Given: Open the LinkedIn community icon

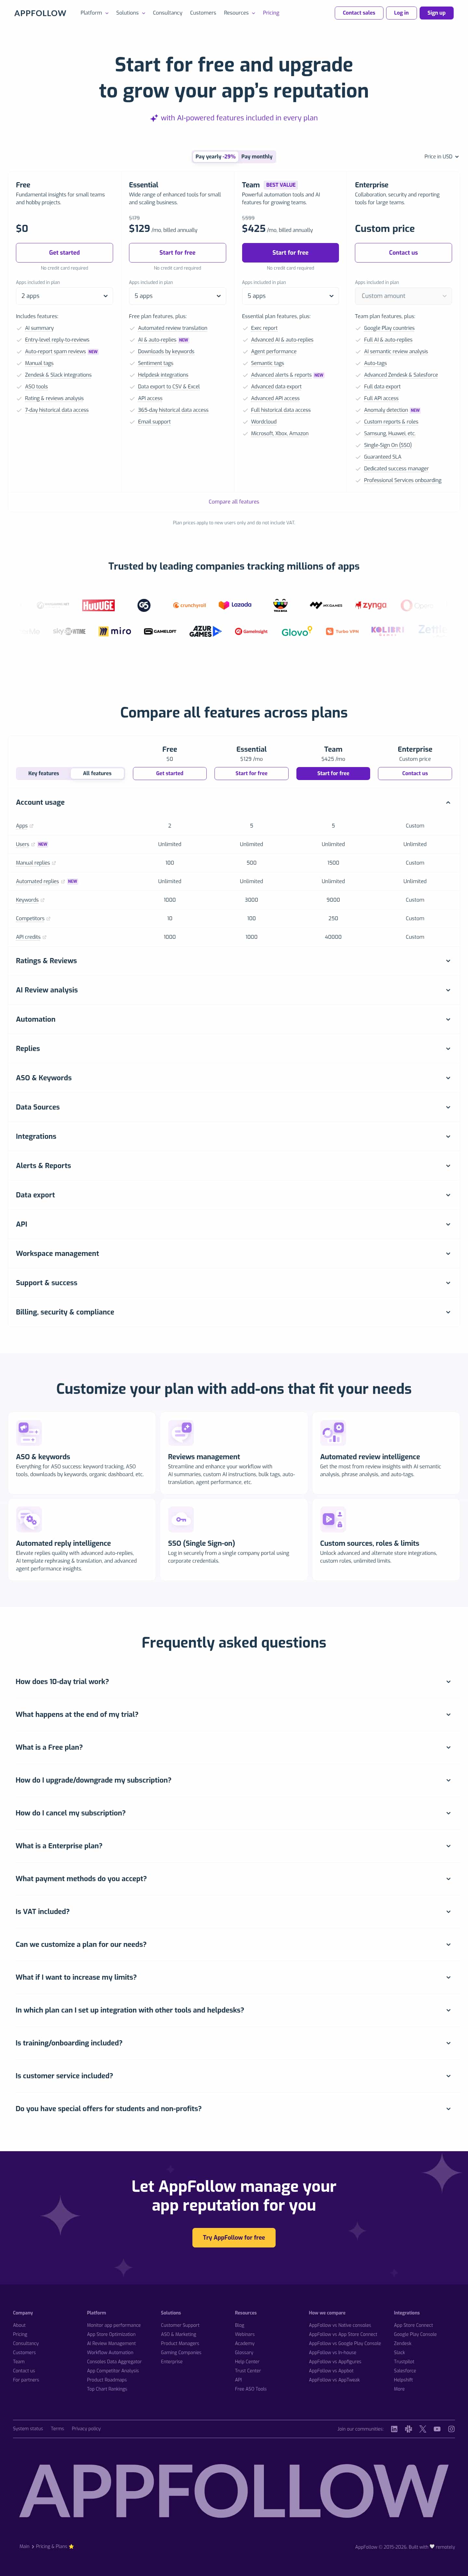Looking at the screenshot, I should pos(394,2428).
